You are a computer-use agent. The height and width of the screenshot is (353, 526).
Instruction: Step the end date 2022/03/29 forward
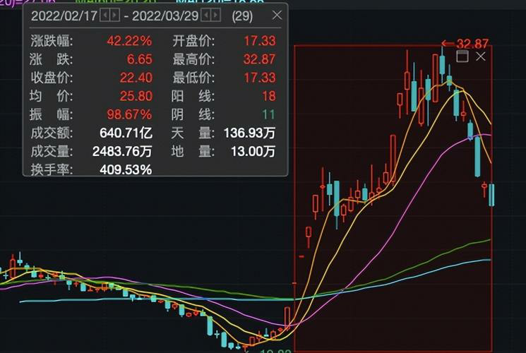point(216,15)
